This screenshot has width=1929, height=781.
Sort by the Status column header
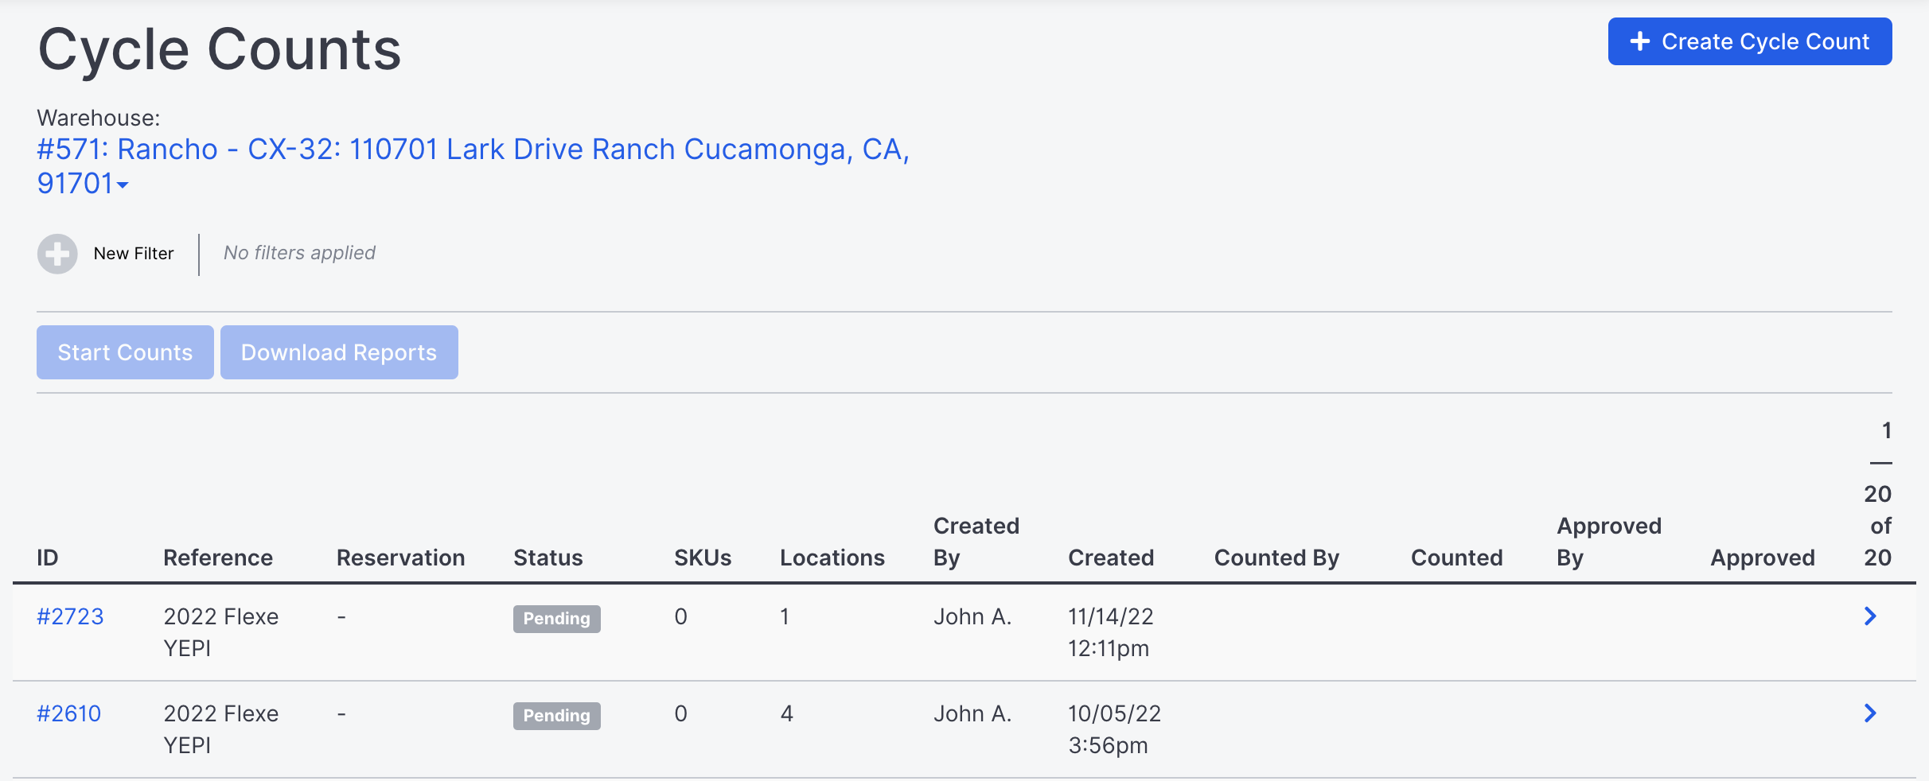tap(548, 558)
